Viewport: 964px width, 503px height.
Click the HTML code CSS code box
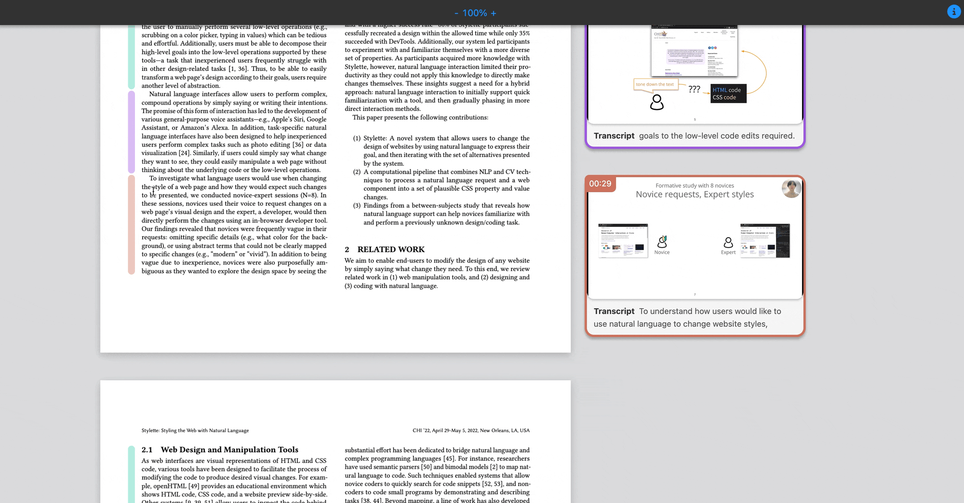pos(728,93)
